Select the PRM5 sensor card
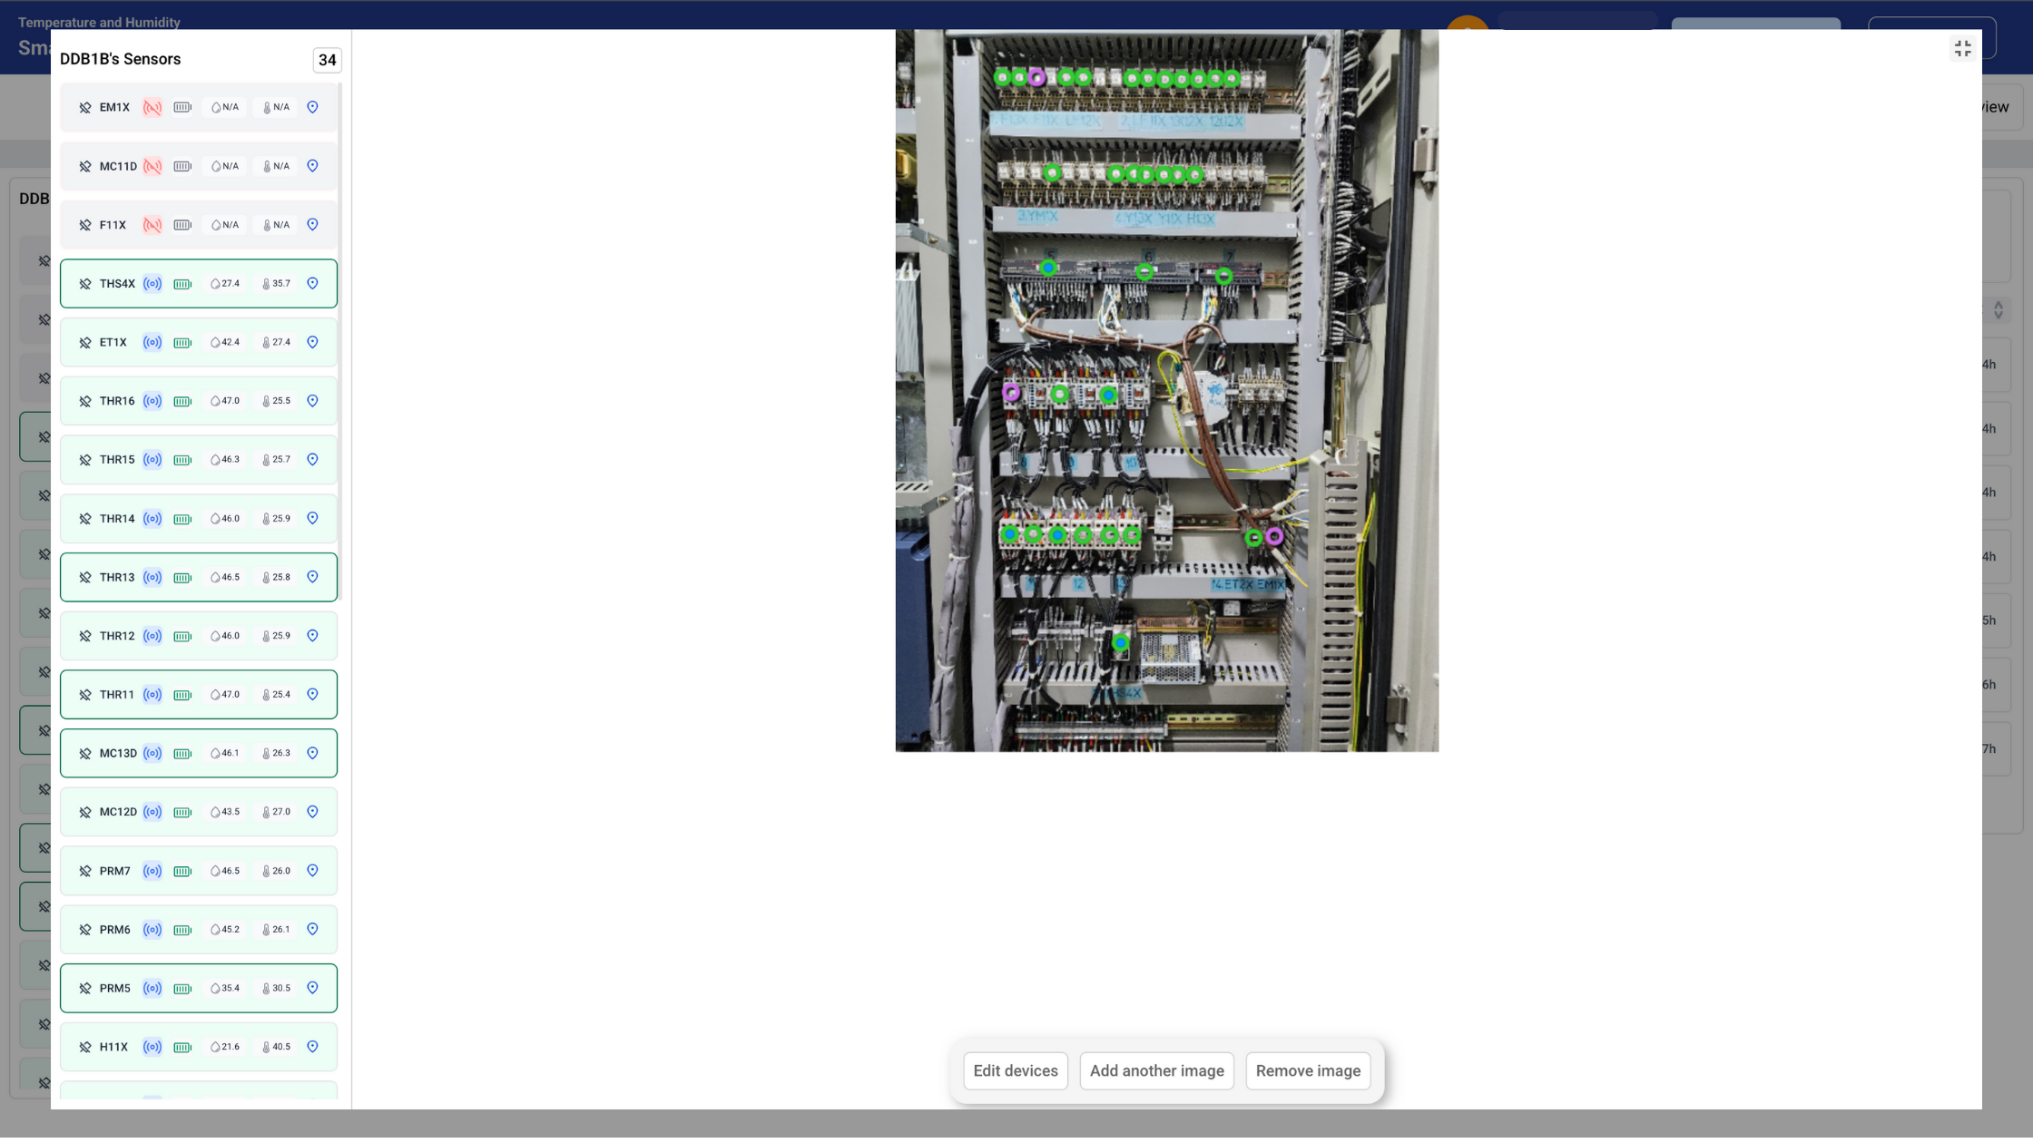Screen dimensions: 2033x1143 click(199, 989)
